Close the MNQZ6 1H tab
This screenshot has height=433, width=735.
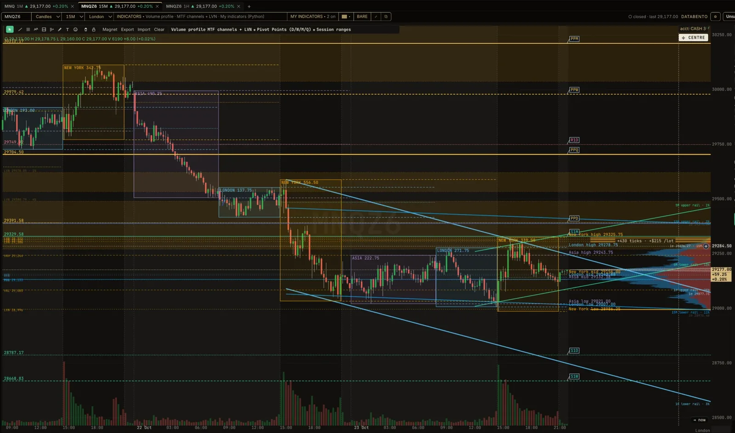[238, 6]
